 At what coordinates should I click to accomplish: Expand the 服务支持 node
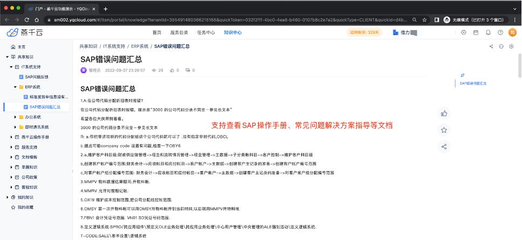[11, 147]
